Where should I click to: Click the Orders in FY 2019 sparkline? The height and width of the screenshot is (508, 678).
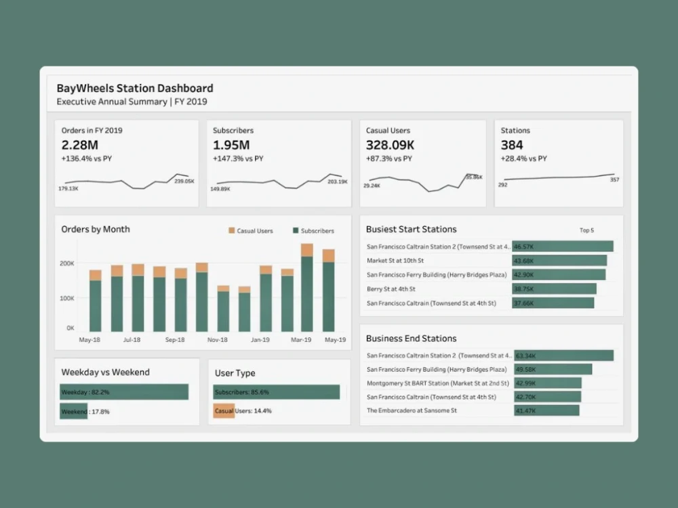tap(125, 182)
